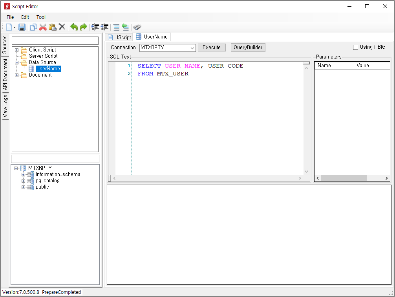Click the Name column header in Parameters

coord(334,66)
